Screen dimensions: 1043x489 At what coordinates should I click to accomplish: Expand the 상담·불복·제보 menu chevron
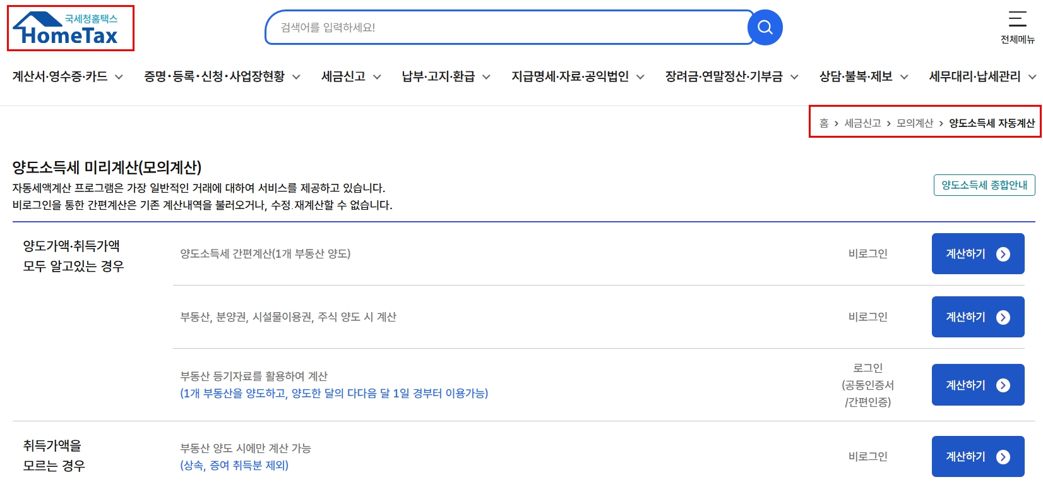point(904,77)
